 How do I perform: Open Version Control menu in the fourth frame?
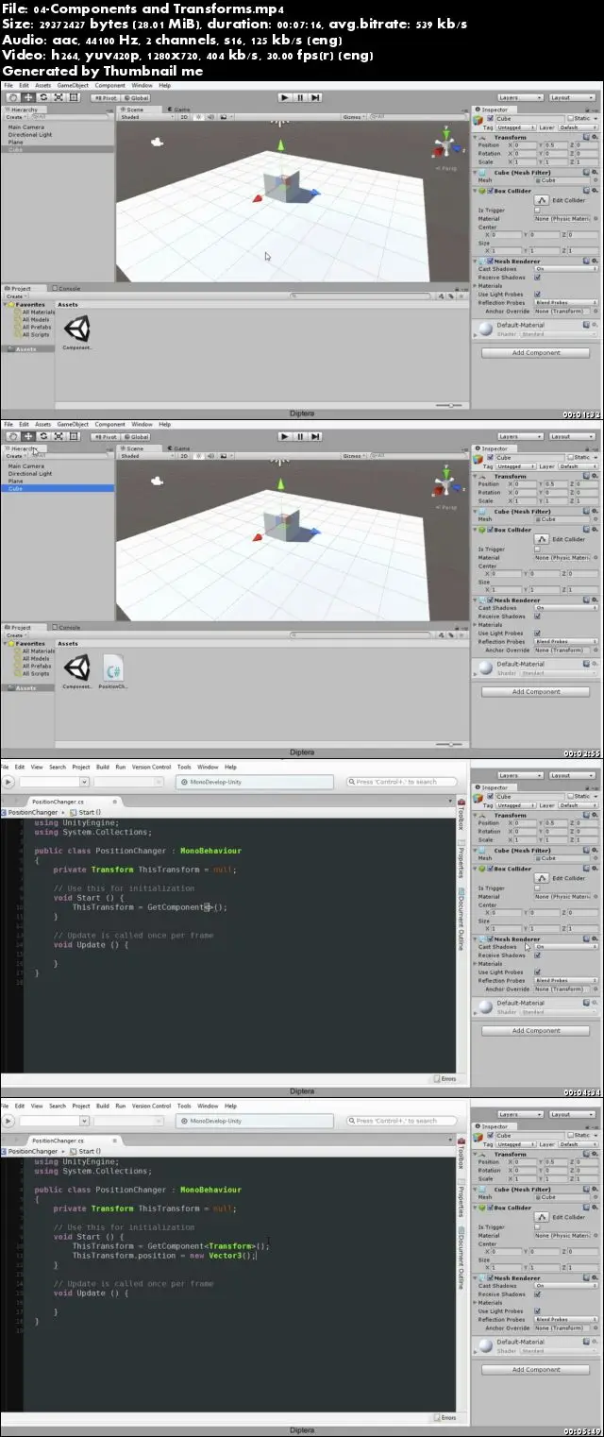[152, 1106]
